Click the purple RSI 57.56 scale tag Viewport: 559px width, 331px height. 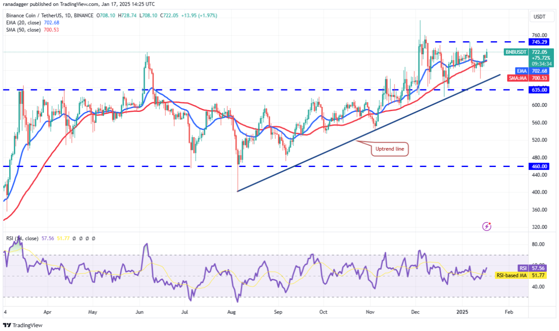tap(534, 268)
